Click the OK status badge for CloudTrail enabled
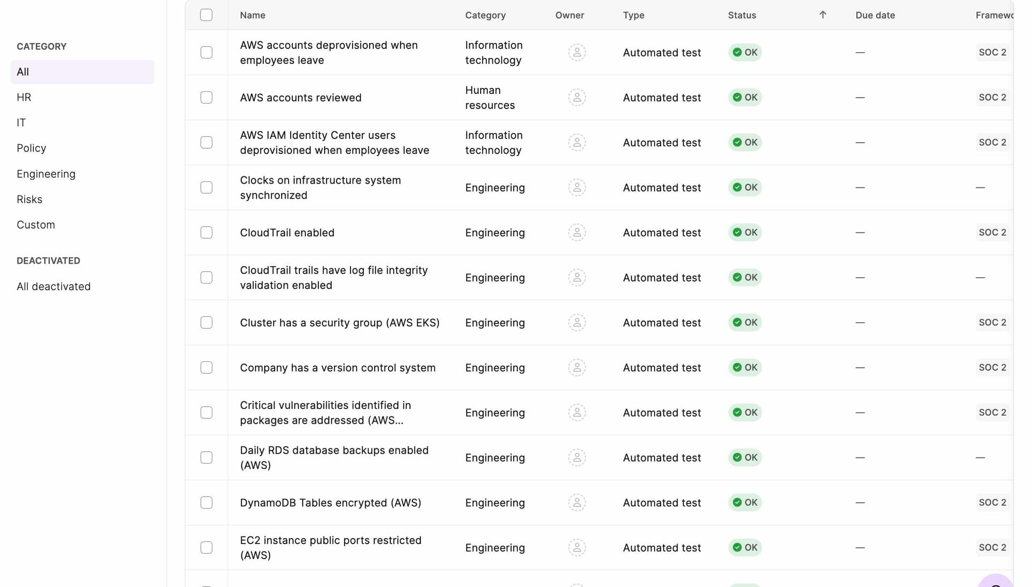The width and height of the screenshot is (1032, 587). [x=745, y=233]
